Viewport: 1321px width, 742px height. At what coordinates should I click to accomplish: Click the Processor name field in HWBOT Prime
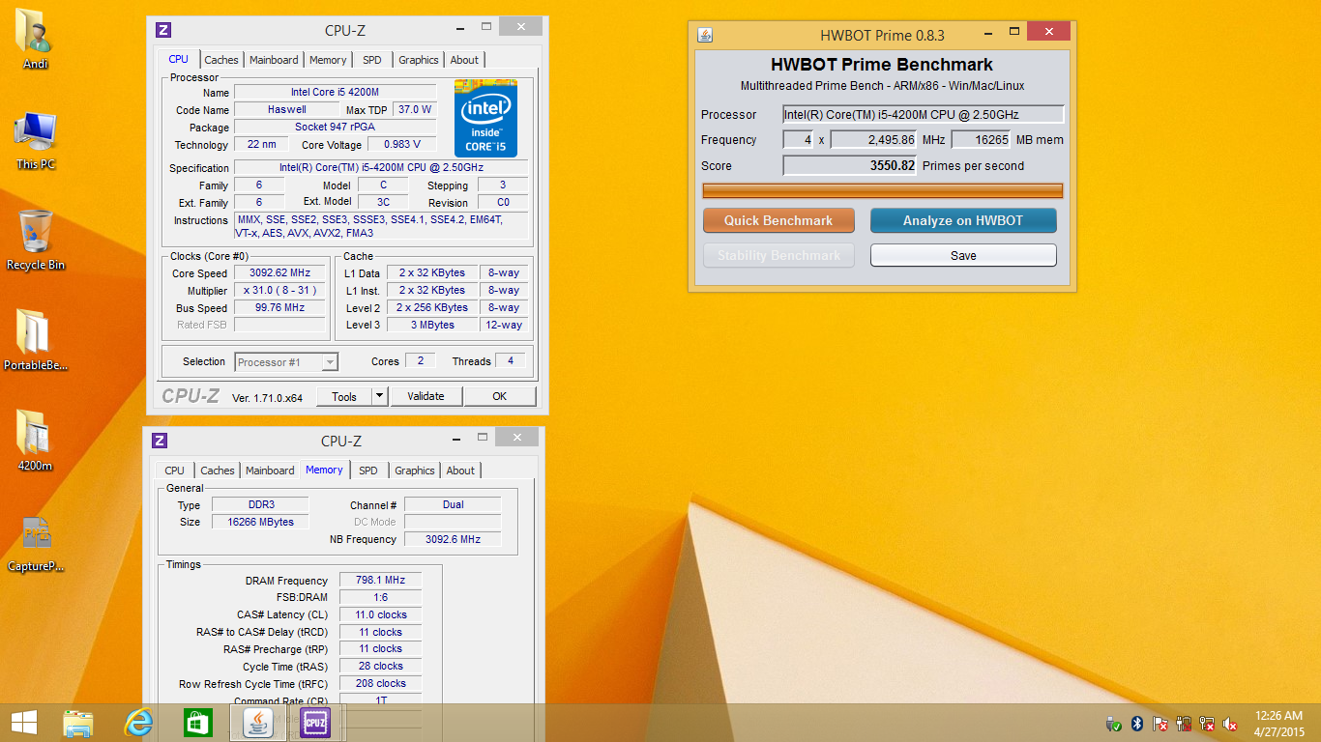click(924, 115)
